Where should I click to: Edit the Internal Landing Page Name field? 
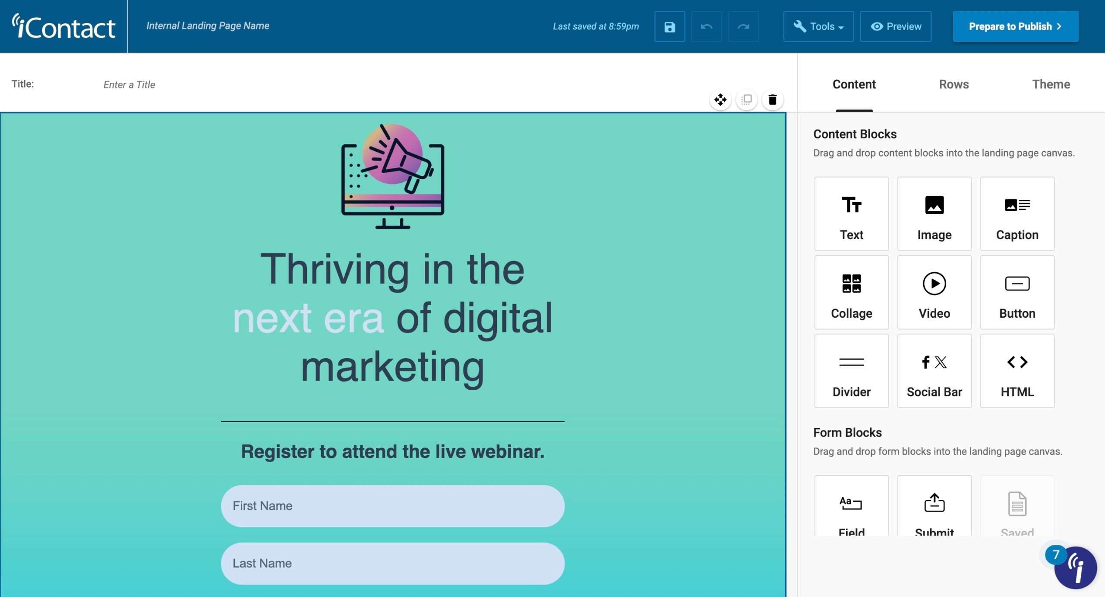point(208,26)
